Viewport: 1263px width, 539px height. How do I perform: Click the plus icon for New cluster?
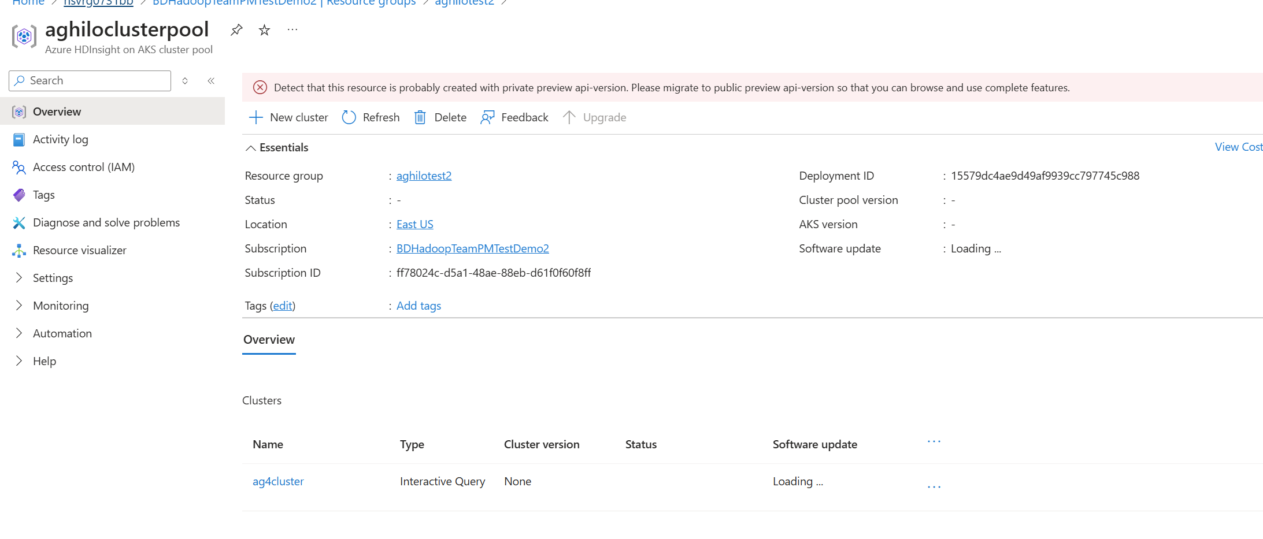coord(255,117)
